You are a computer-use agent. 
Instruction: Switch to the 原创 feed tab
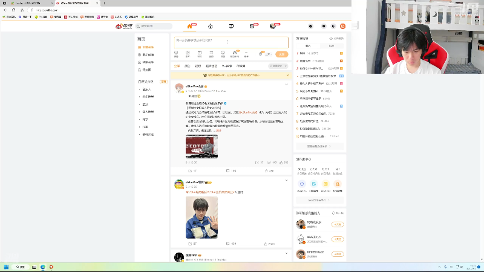(187, 66)
